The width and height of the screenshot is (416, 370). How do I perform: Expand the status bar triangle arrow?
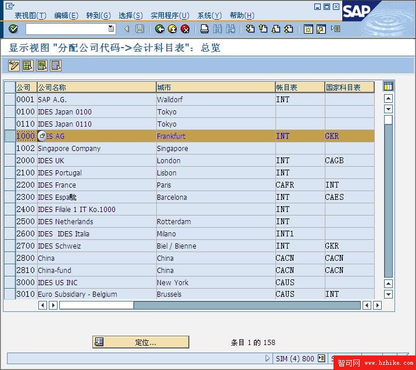pyautogui.click(x=267, y=358)
